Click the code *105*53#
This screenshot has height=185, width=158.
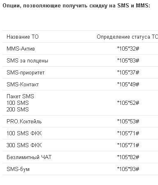128,121
